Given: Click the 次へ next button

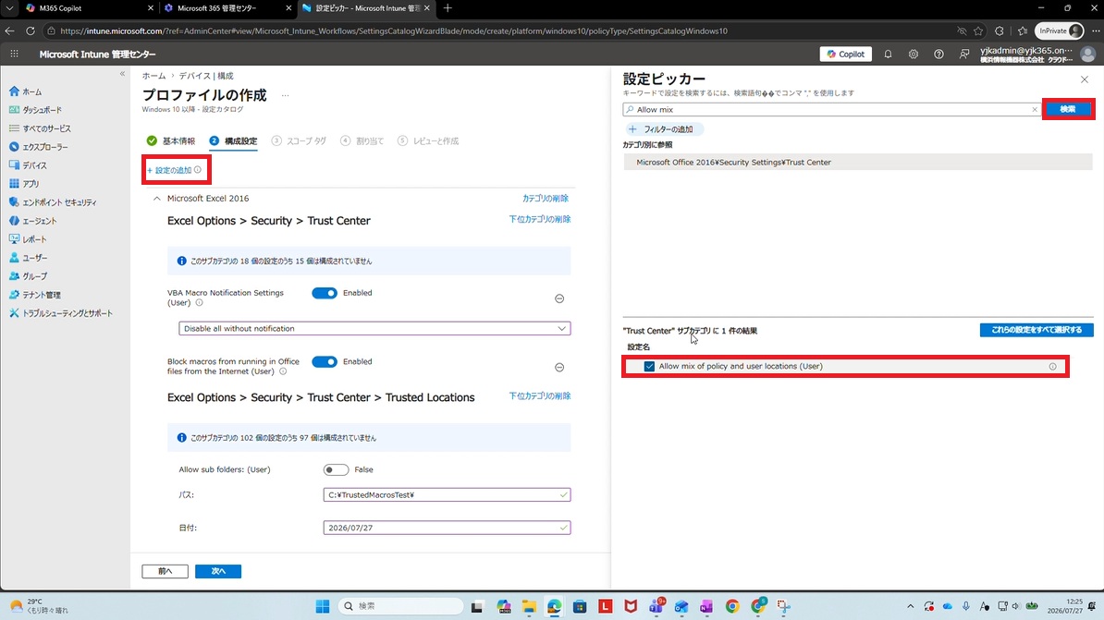Looking at the screenshot, I should pos(218,571).
